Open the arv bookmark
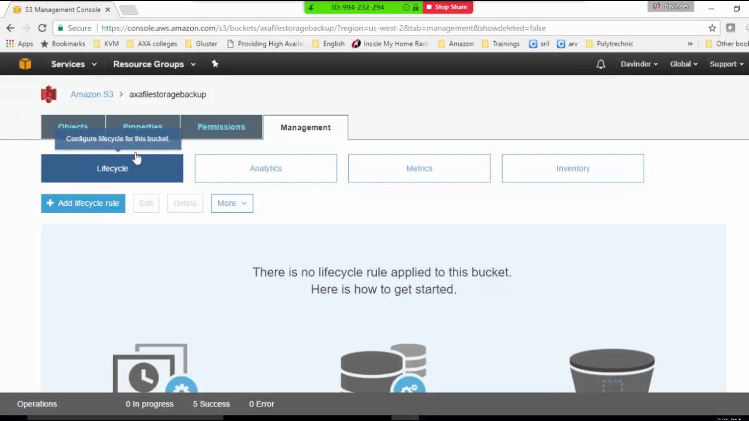 pyautogui.click(x=567, y=44)
